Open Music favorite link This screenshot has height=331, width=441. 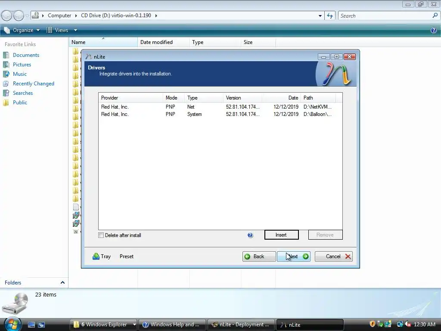[x=20, y=74]
